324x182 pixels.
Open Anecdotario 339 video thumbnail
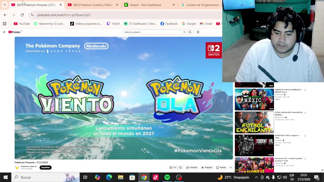254,165
